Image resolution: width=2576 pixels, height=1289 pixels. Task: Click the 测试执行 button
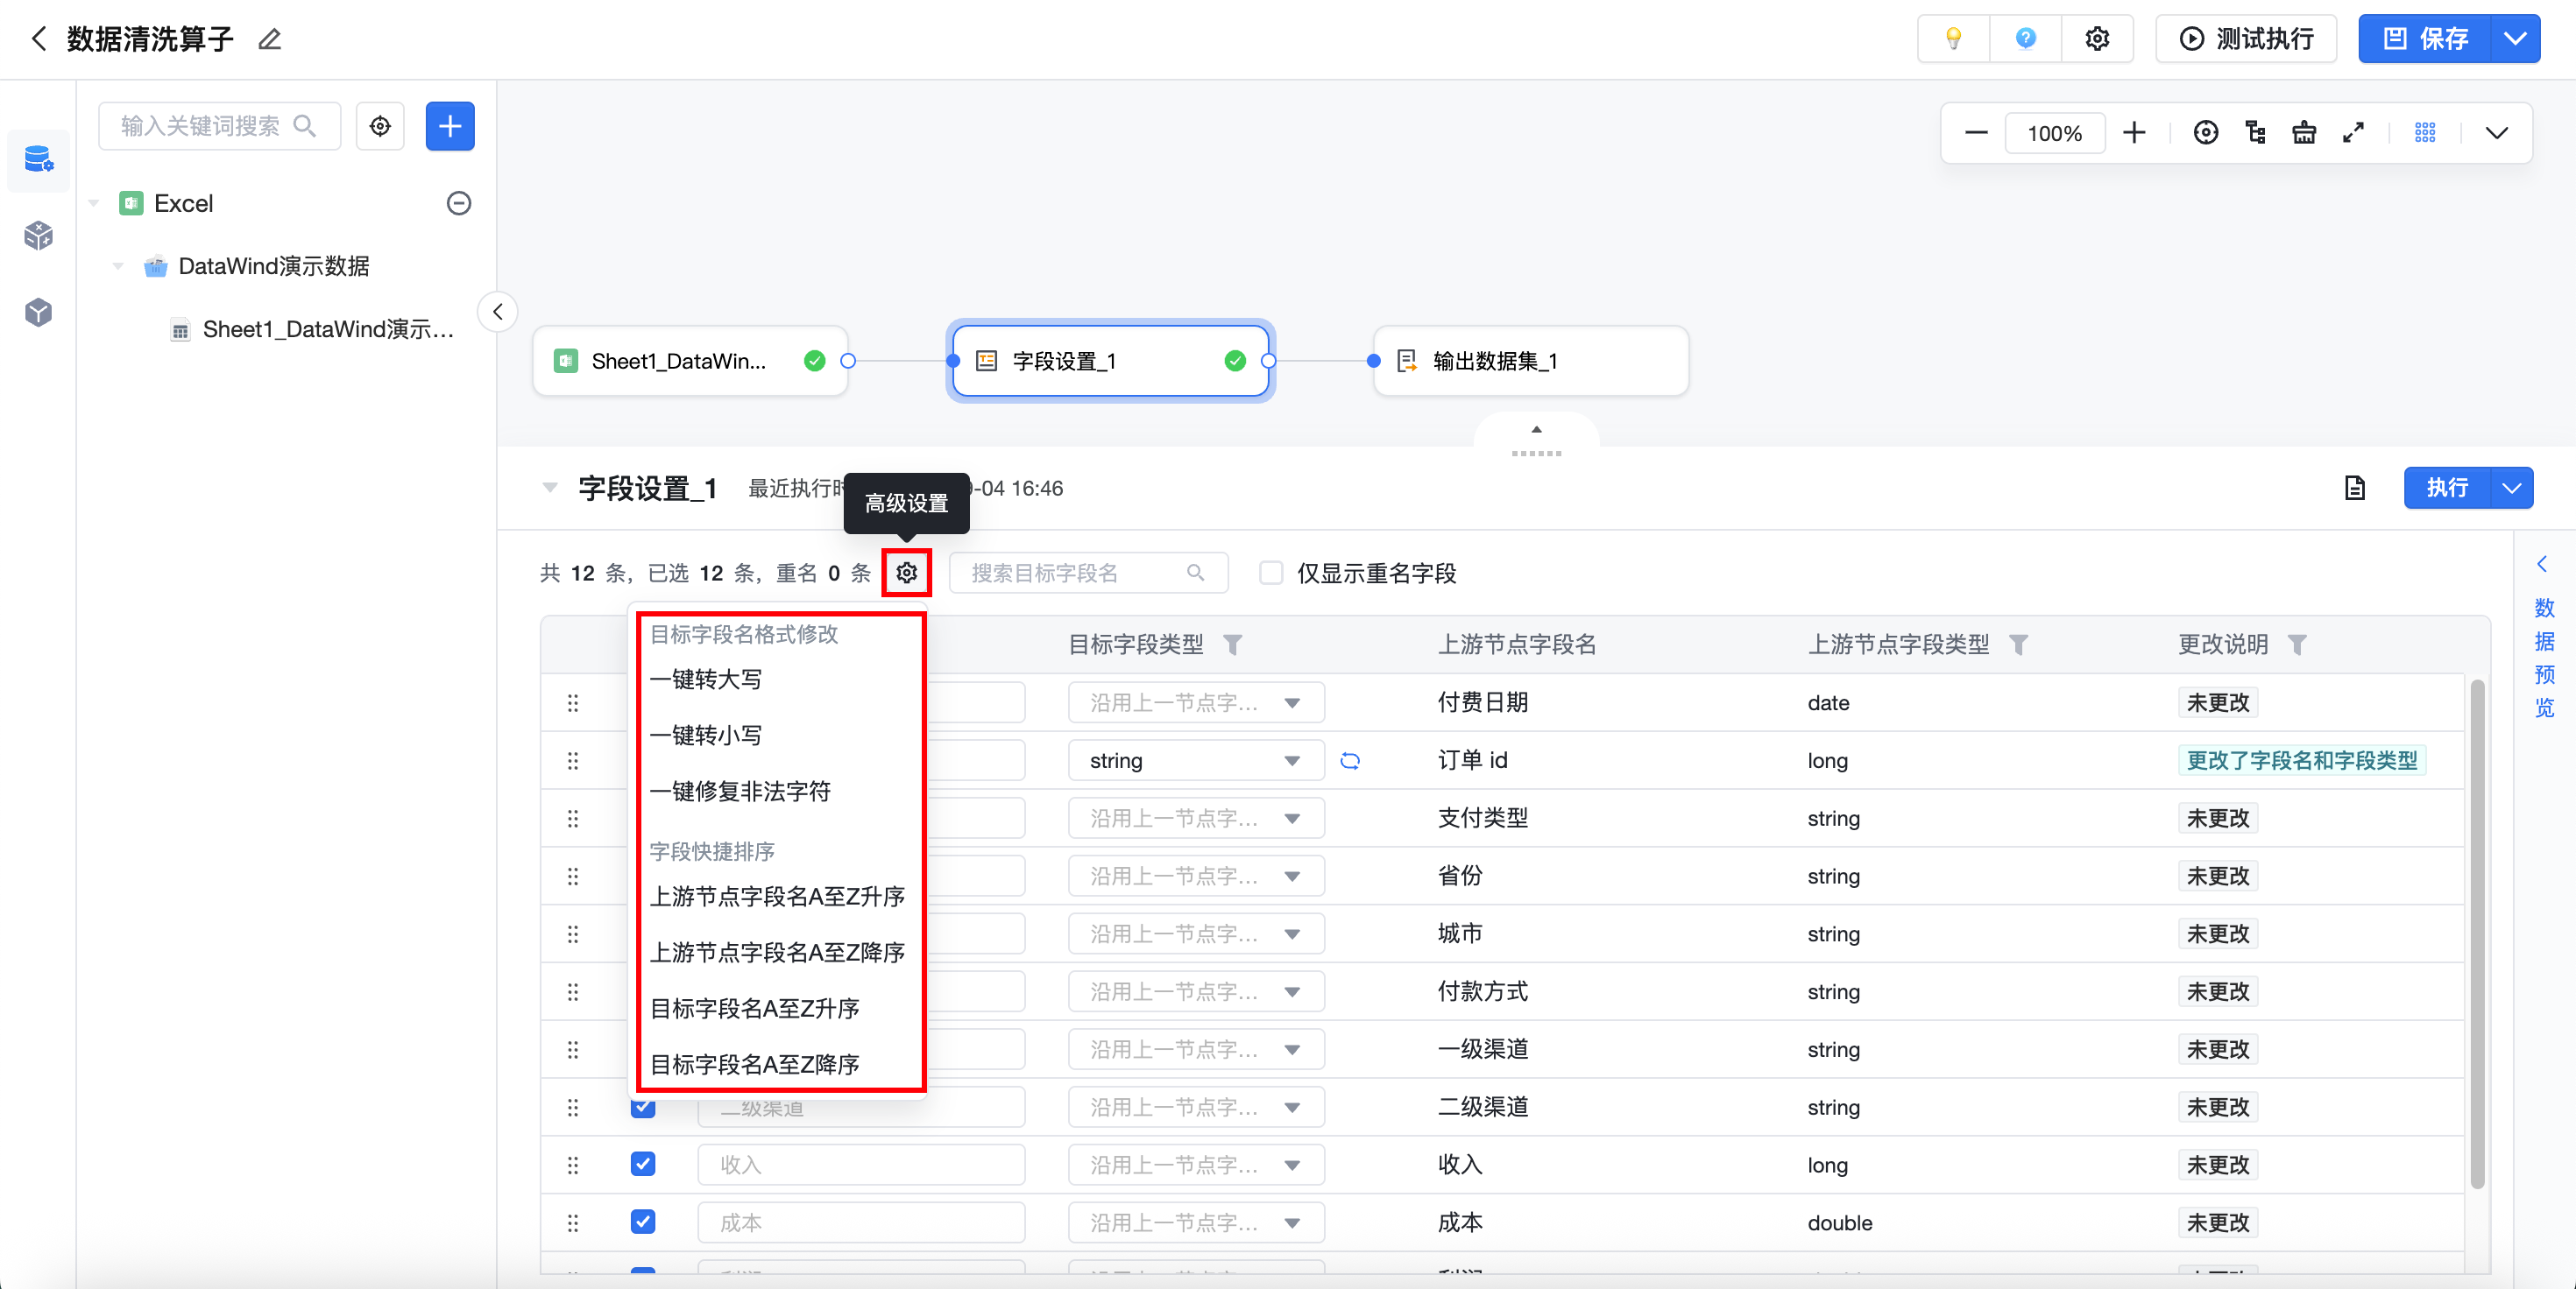(x=2246, y=39)
